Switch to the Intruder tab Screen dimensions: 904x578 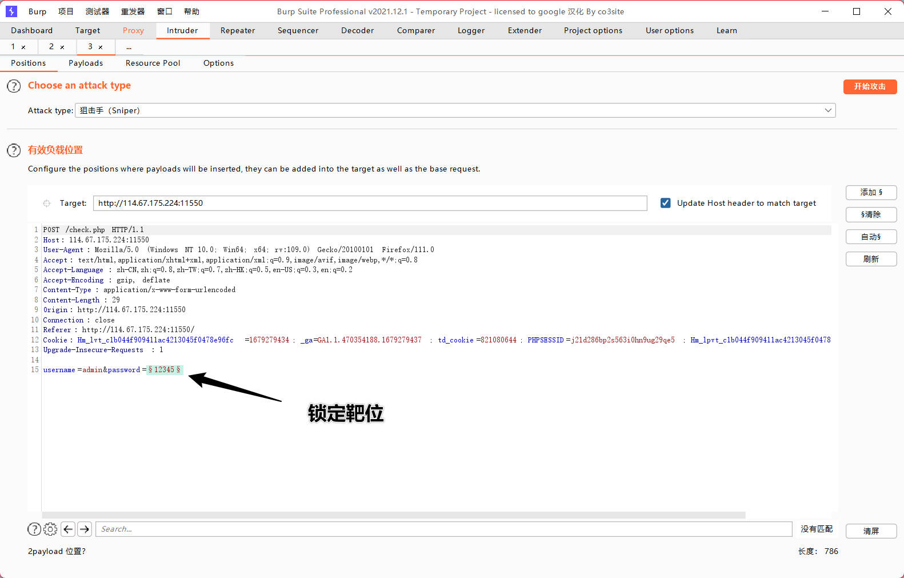point(182,30)
